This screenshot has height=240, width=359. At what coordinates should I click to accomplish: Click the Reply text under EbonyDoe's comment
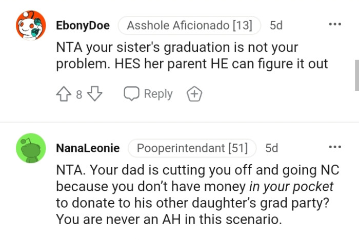(158, 94)
